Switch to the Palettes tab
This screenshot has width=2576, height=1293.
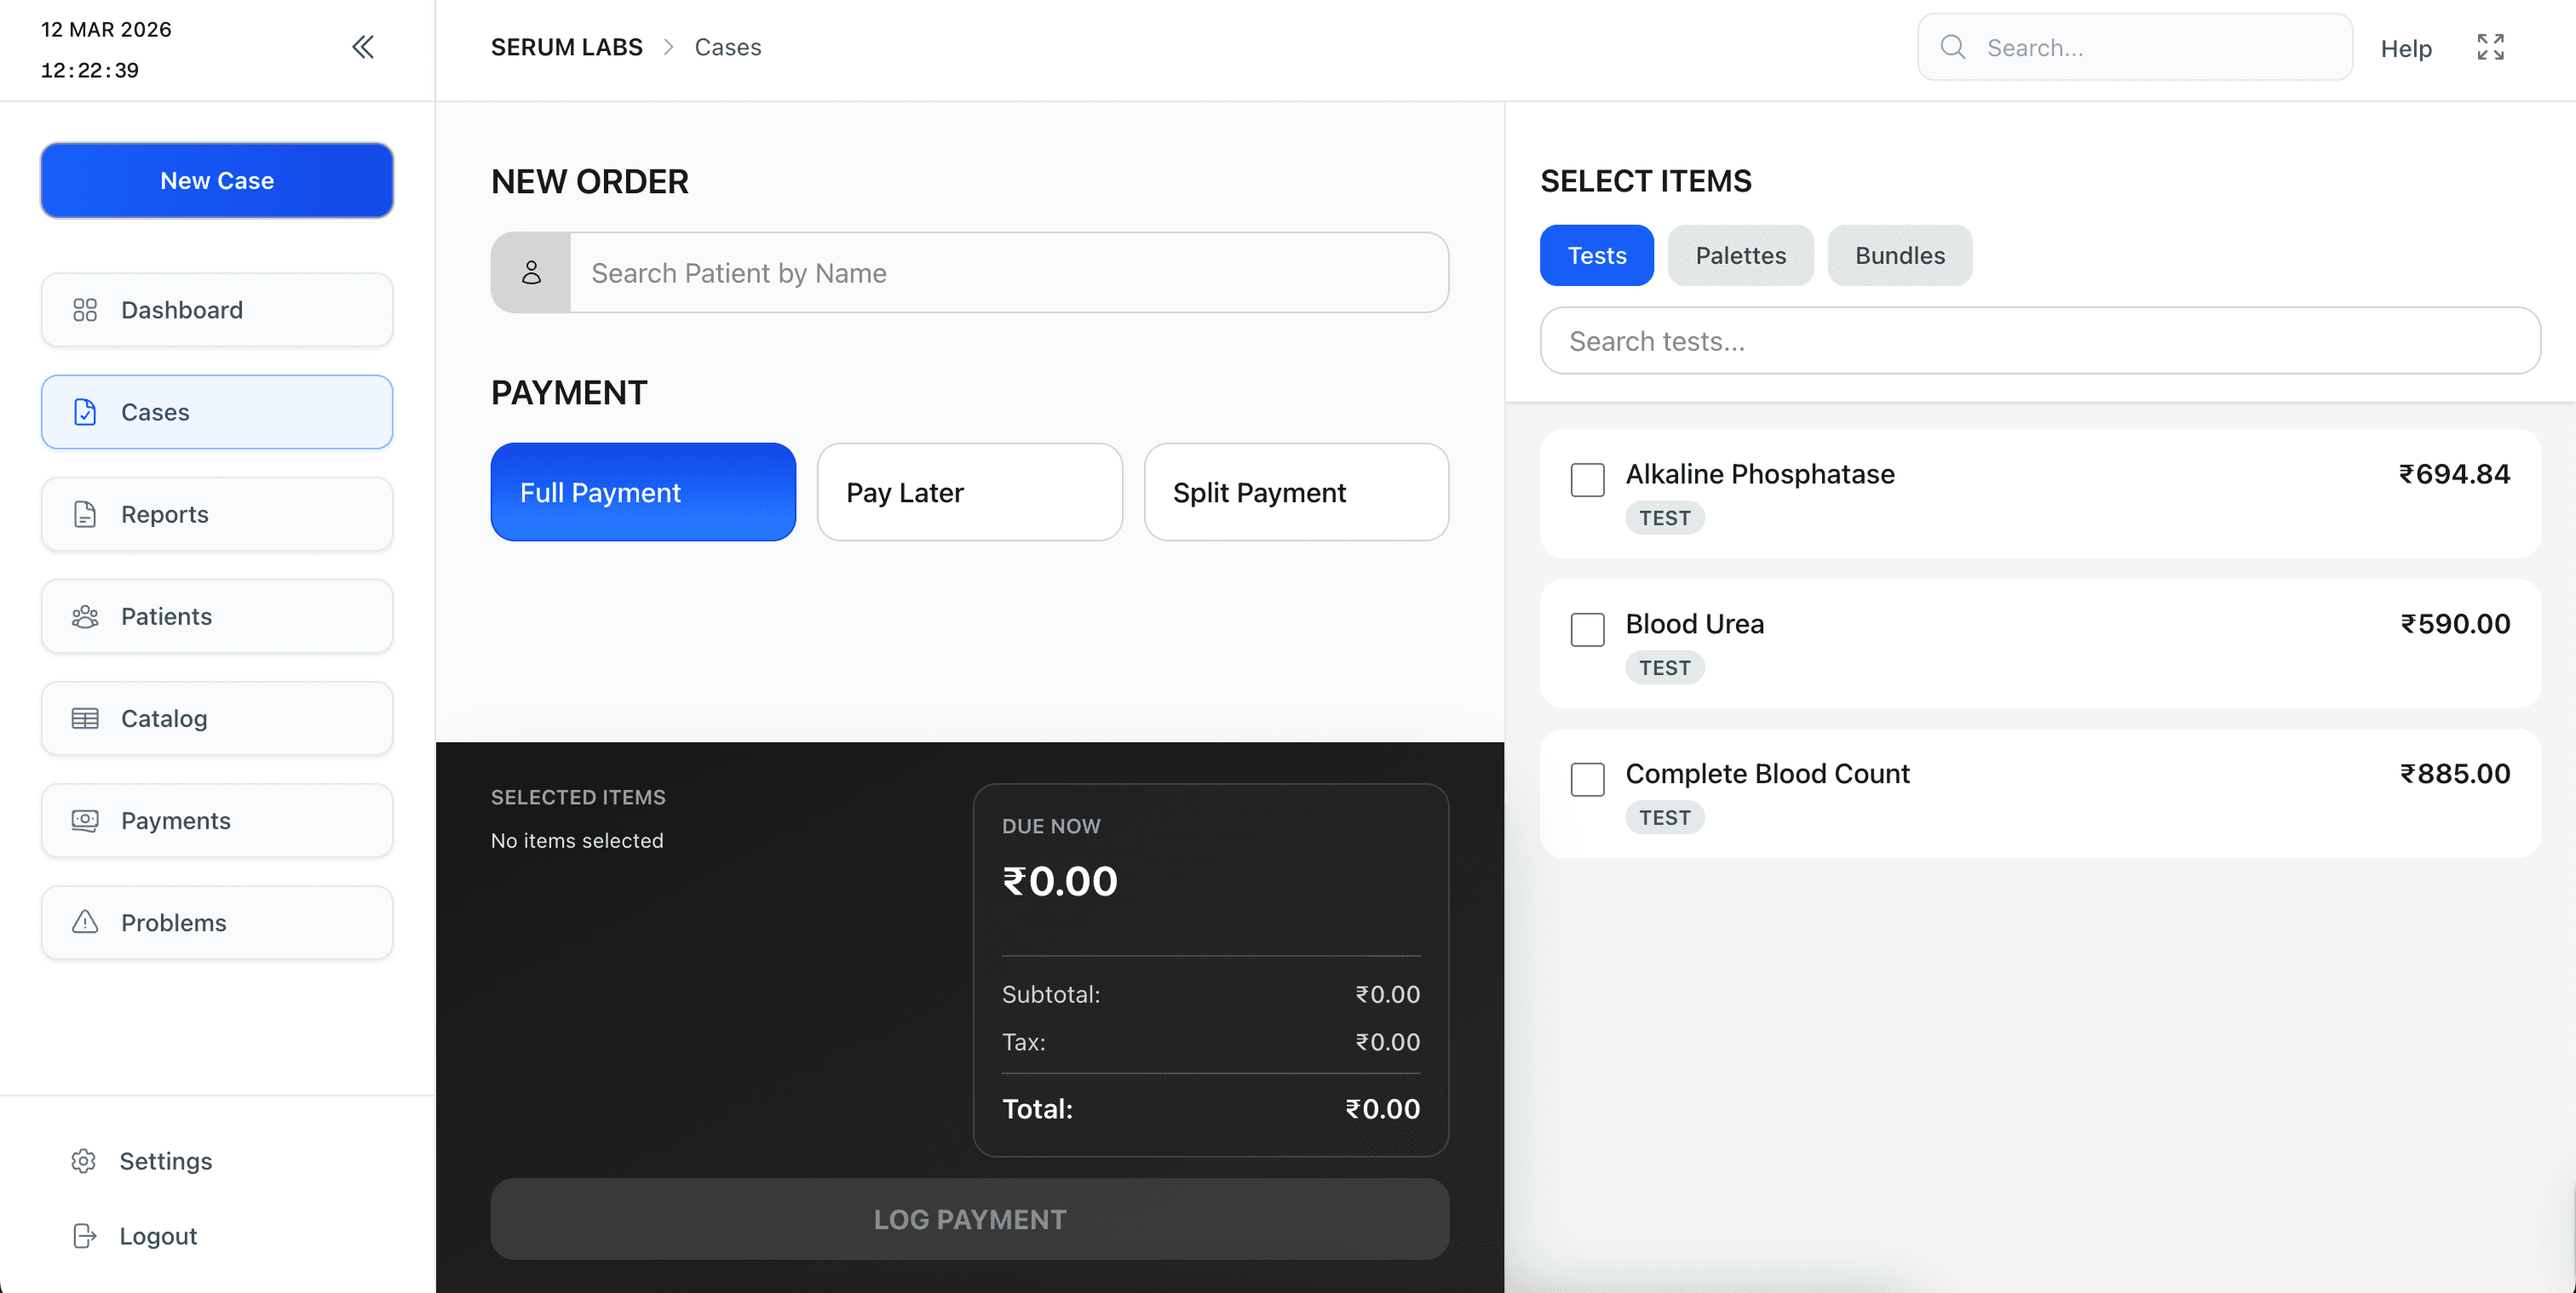pos(1740,256)
